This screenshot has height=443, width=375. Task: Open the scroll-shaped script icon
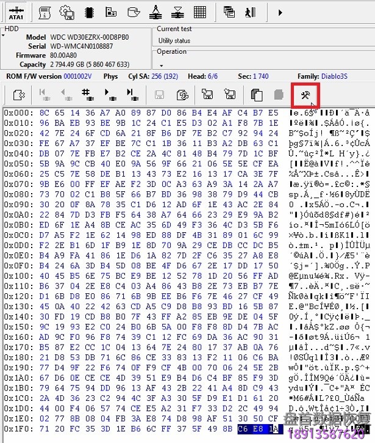pyautogui.click(x=45, y=13)
